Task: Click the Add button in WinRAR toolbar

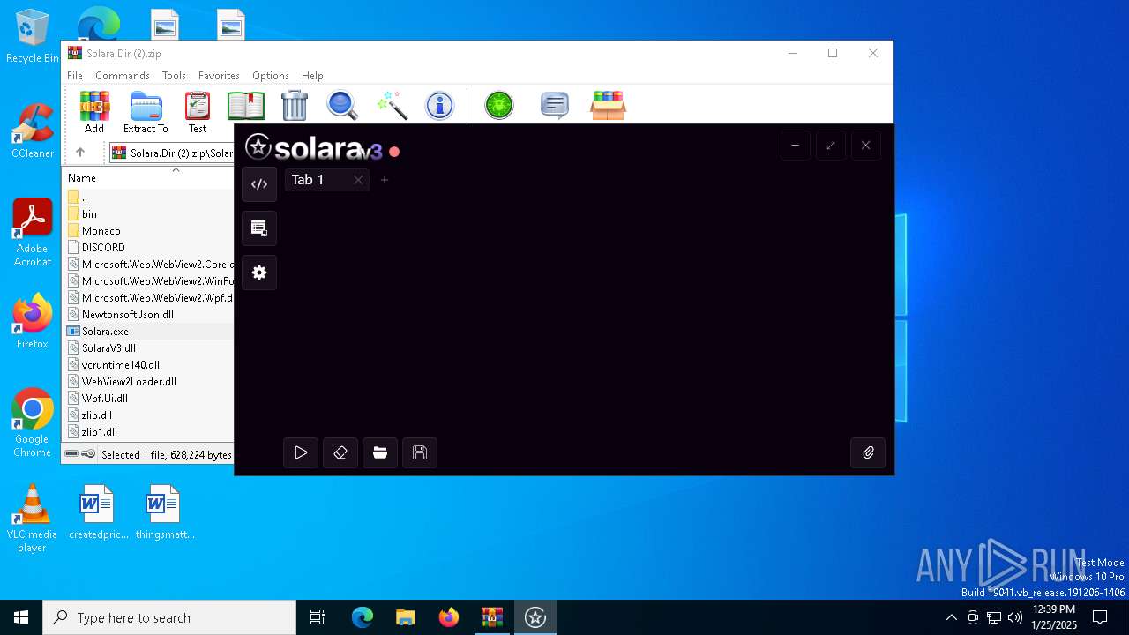Action: click(x=94, y=112)
